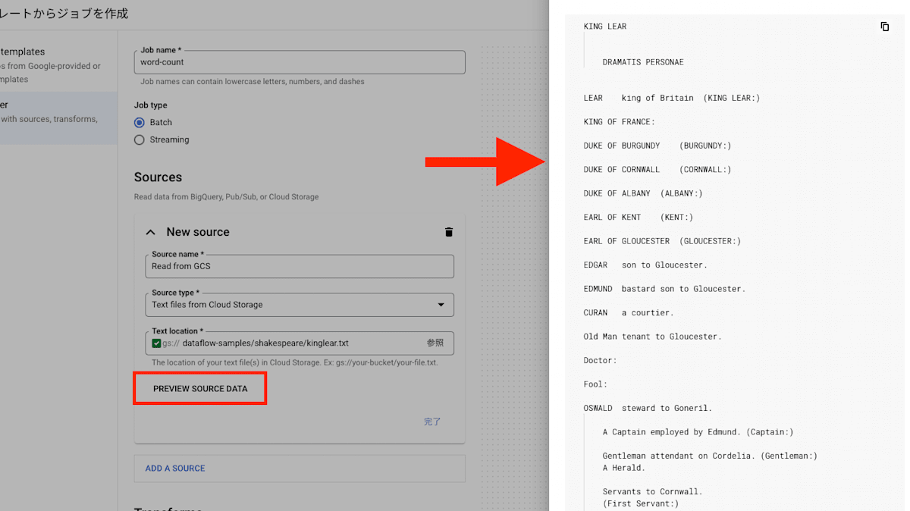Select the 'KING OF FRANCE:' line
This screenshot has width=910, height=511.
(x=620, y=122)
